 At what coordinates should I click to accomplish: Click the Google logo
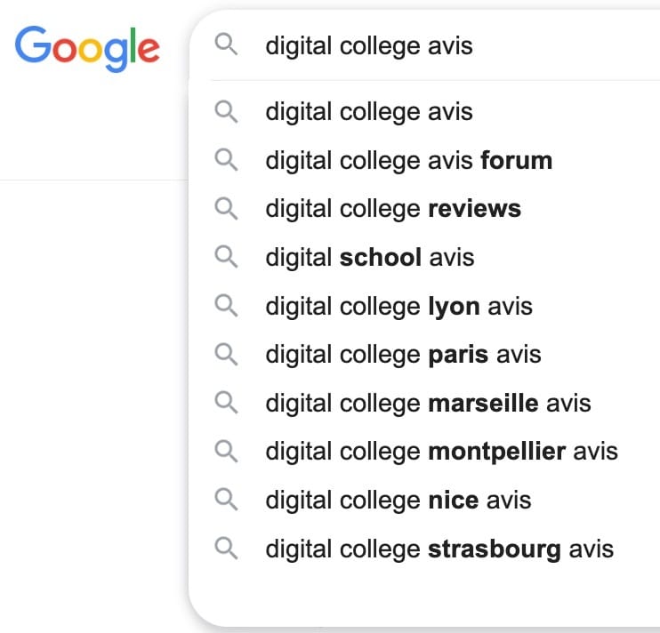pos(87,46)
